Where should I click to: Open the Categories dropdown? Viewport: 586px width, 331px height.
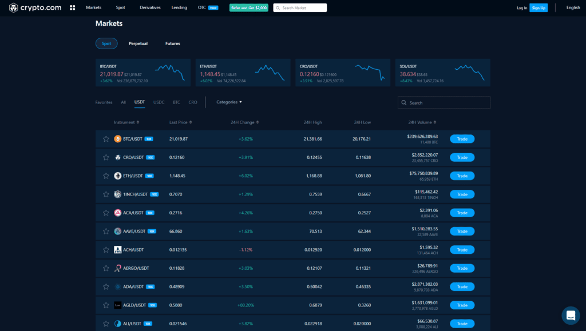[228, 102]
